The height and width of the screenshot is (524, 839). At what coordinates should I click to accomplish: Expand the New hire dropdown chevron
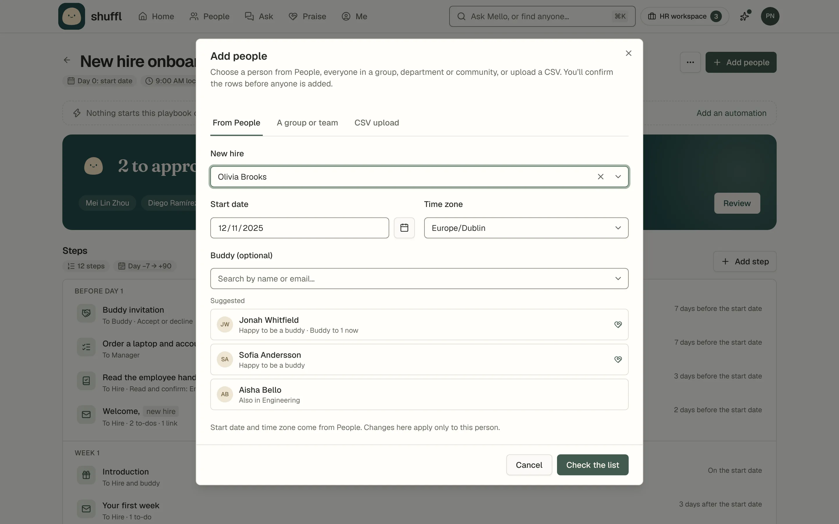tap(618, 177)
